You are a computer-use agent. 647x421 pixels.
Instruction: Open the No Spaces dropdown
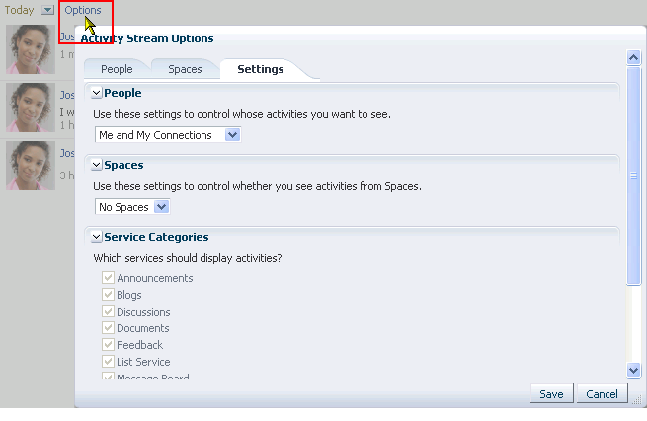click(132, 207)
